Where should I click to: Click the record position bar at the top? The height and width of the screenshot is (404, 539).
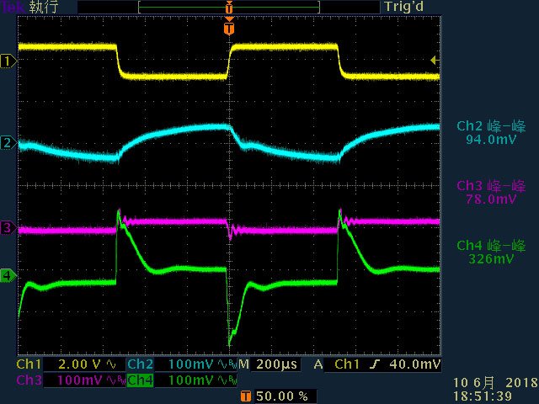point(229,7)
